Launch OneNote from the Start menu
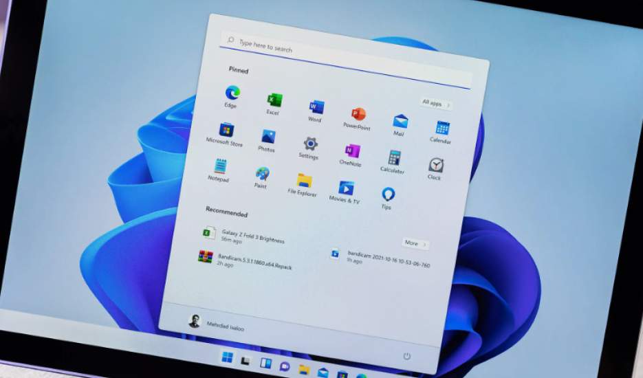This screenshot has height=378, width=643. [x=352, y=151]
